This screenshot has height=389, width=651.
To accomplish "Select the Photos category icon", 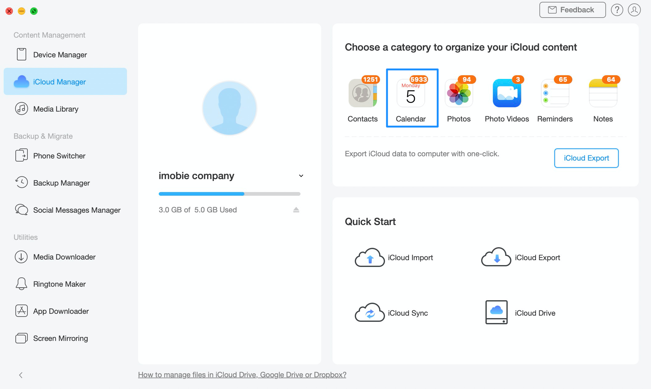I will click(x=459, y=93).
